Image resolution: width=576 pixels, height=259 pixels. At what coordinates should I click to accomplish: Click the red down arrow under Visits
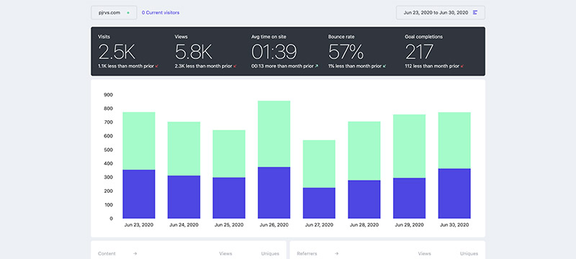coord(157,66)
